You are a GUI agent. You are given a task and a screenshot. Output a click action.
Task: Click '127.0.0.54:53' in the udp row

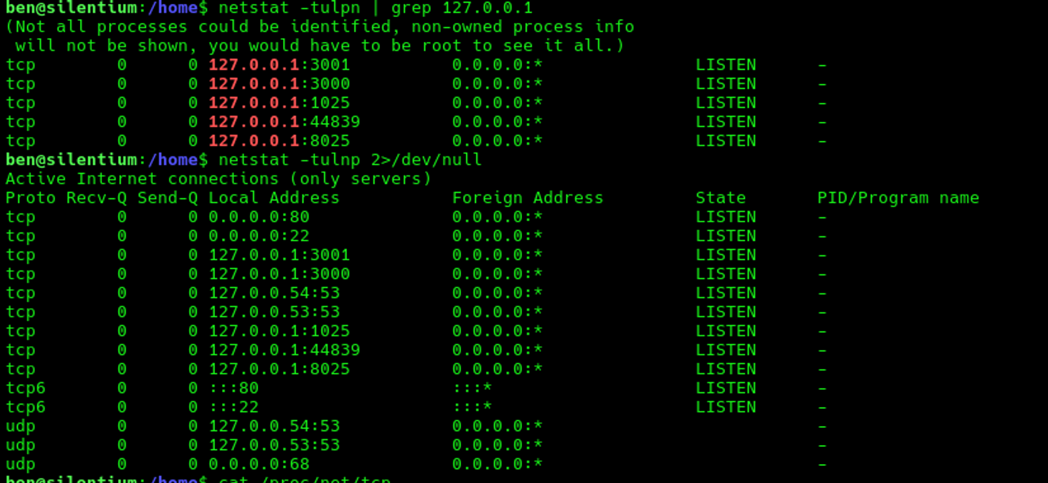point(274,425)
